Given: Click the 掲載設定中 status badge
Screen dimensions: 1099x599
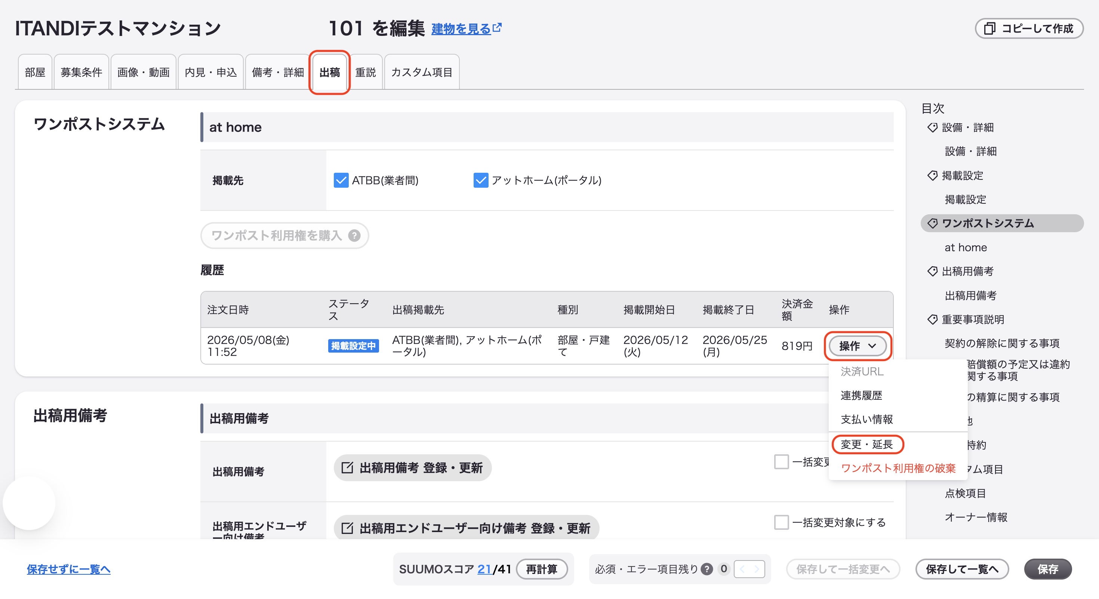Looking at the screenshot, I should click(353, 345).
